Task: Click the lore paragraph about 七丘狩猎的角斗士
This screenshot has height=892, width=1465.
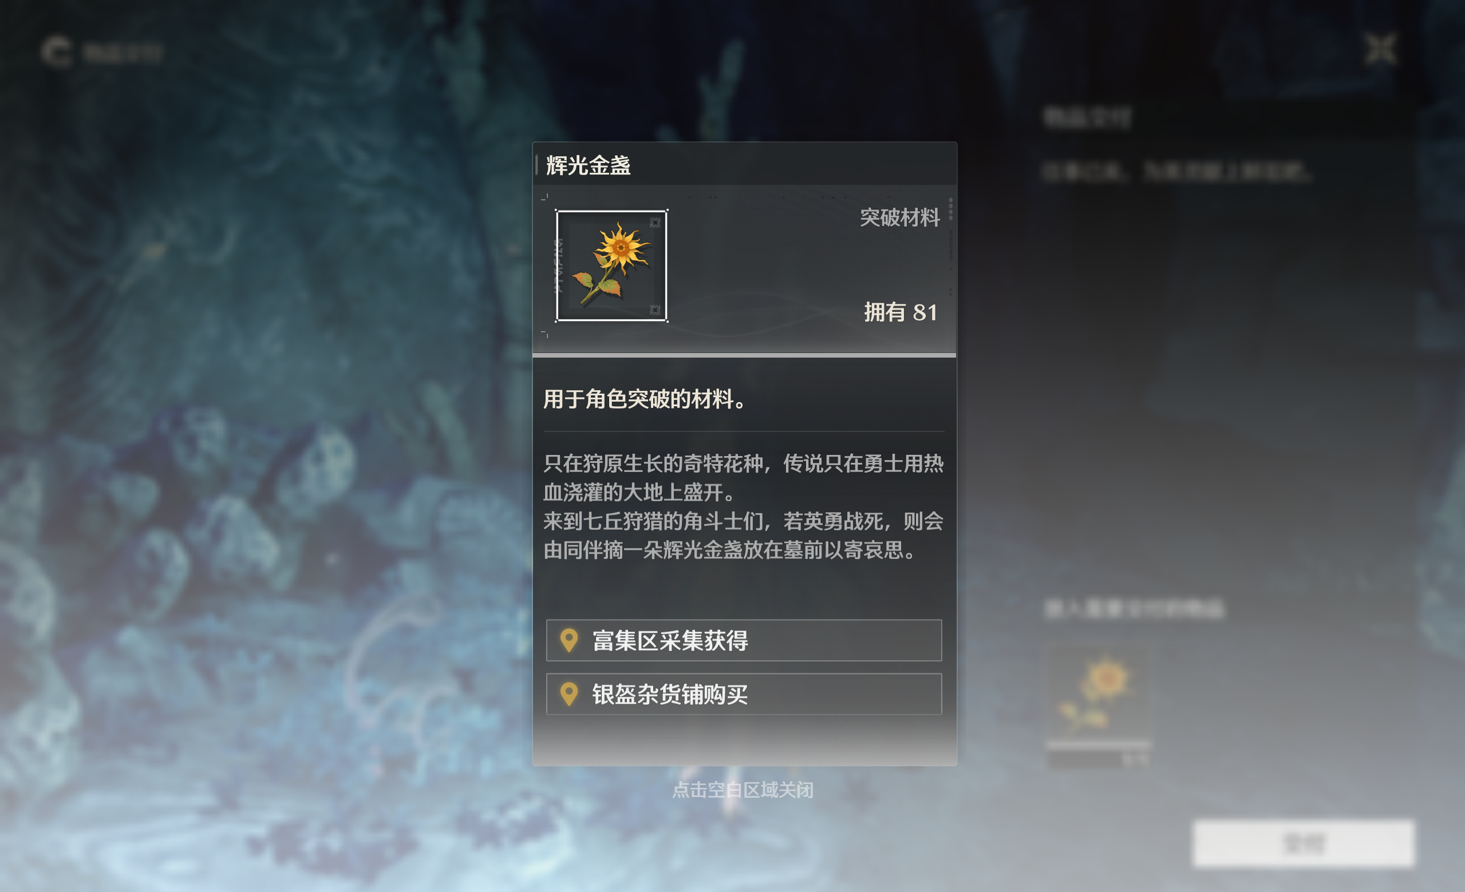Action: pos(743,536)
